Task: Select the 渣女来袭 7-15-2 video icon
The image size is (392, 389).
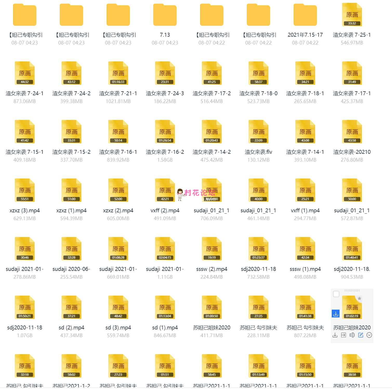Action: [x=71, y=132]
